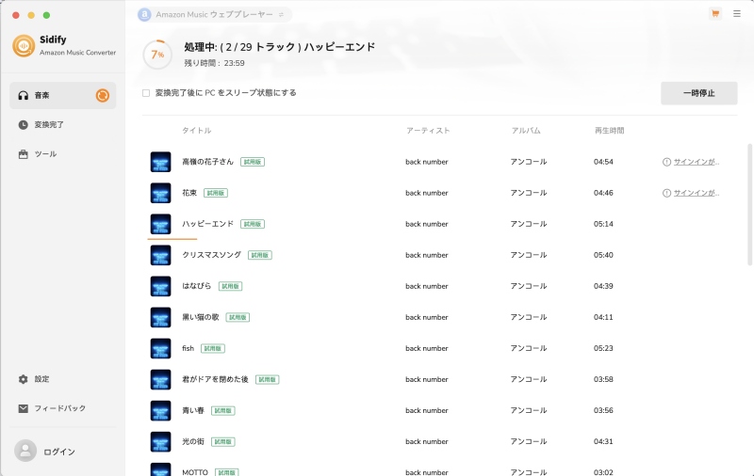Image resolution: width=754 pixels, height=476 pixels.
Task: Click album thumbnail of 花束
Action: [x=160, y=193]
